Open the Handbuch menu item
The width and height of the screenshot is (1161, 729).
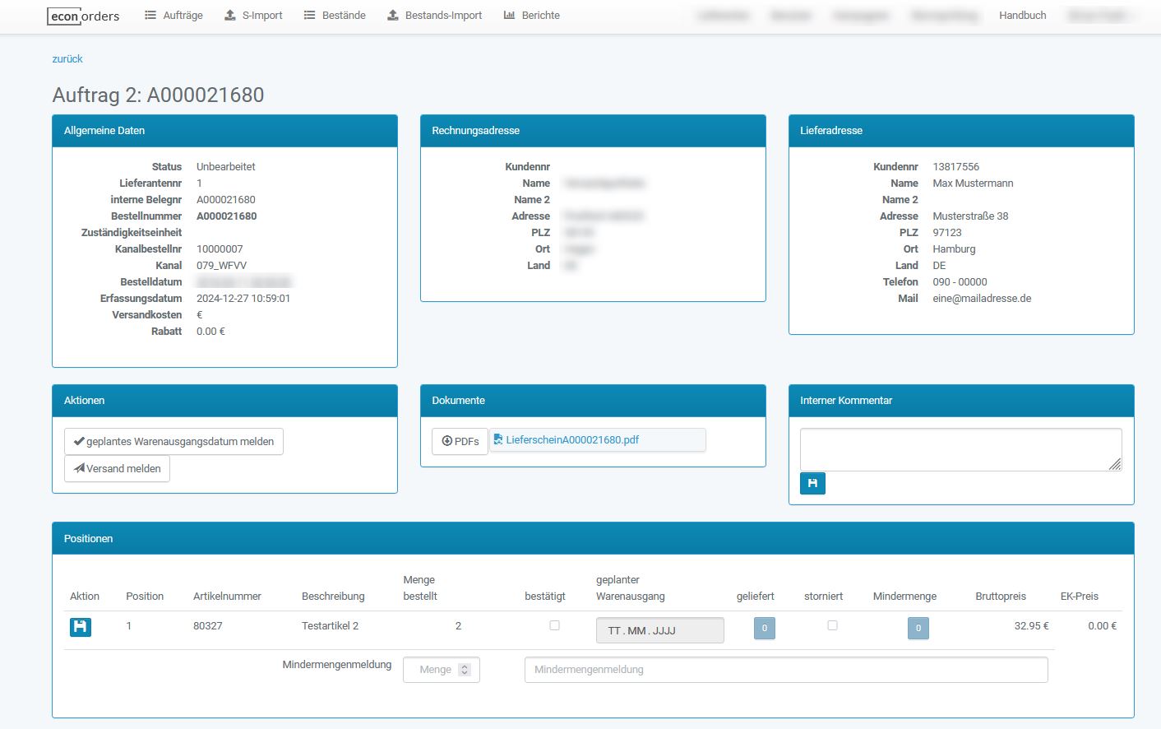click(1023, 16)
